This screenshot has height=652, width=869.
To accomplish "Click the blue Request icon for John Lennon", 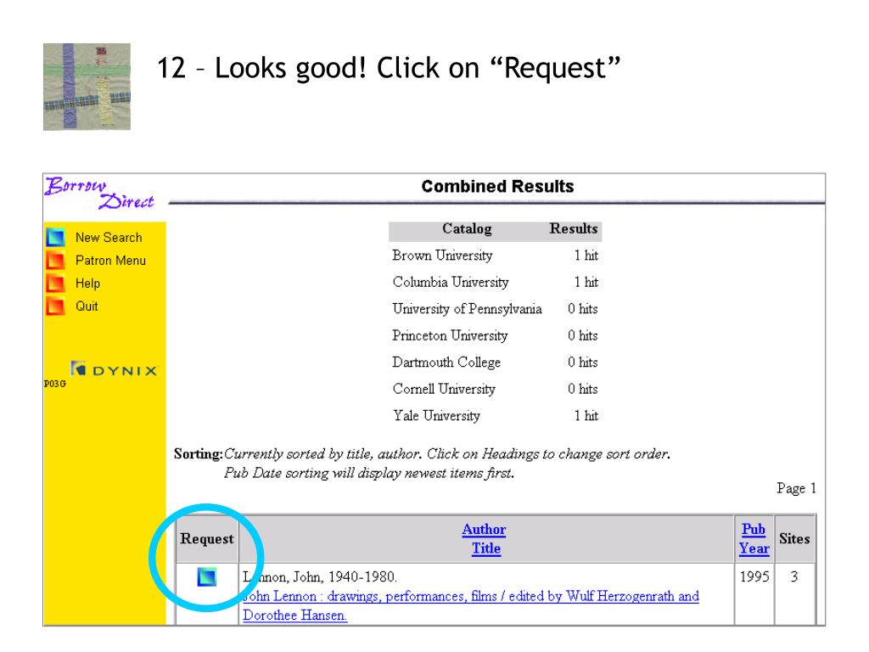I will tap(207, 577).
